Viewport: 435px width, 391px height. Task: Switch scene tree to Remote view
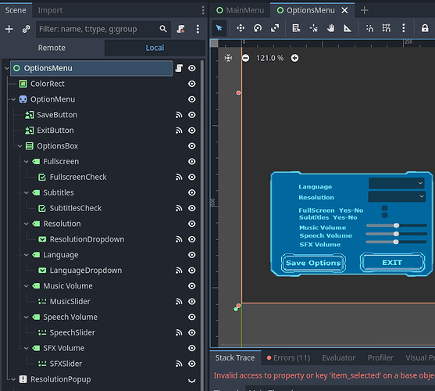click(52, 48)
